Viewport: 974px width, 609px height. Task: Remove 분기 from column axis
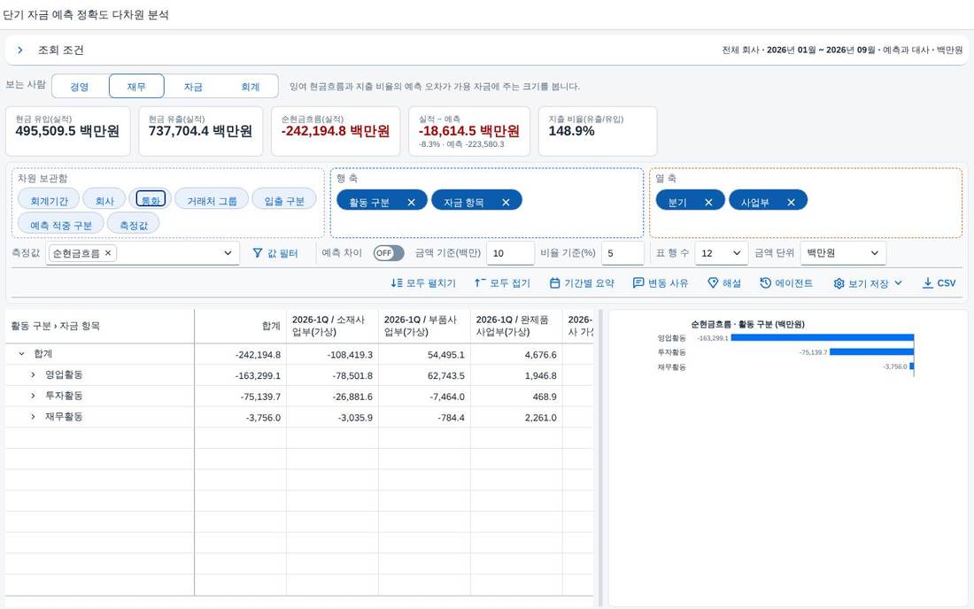pyautogui.click(x=708, y=203)
